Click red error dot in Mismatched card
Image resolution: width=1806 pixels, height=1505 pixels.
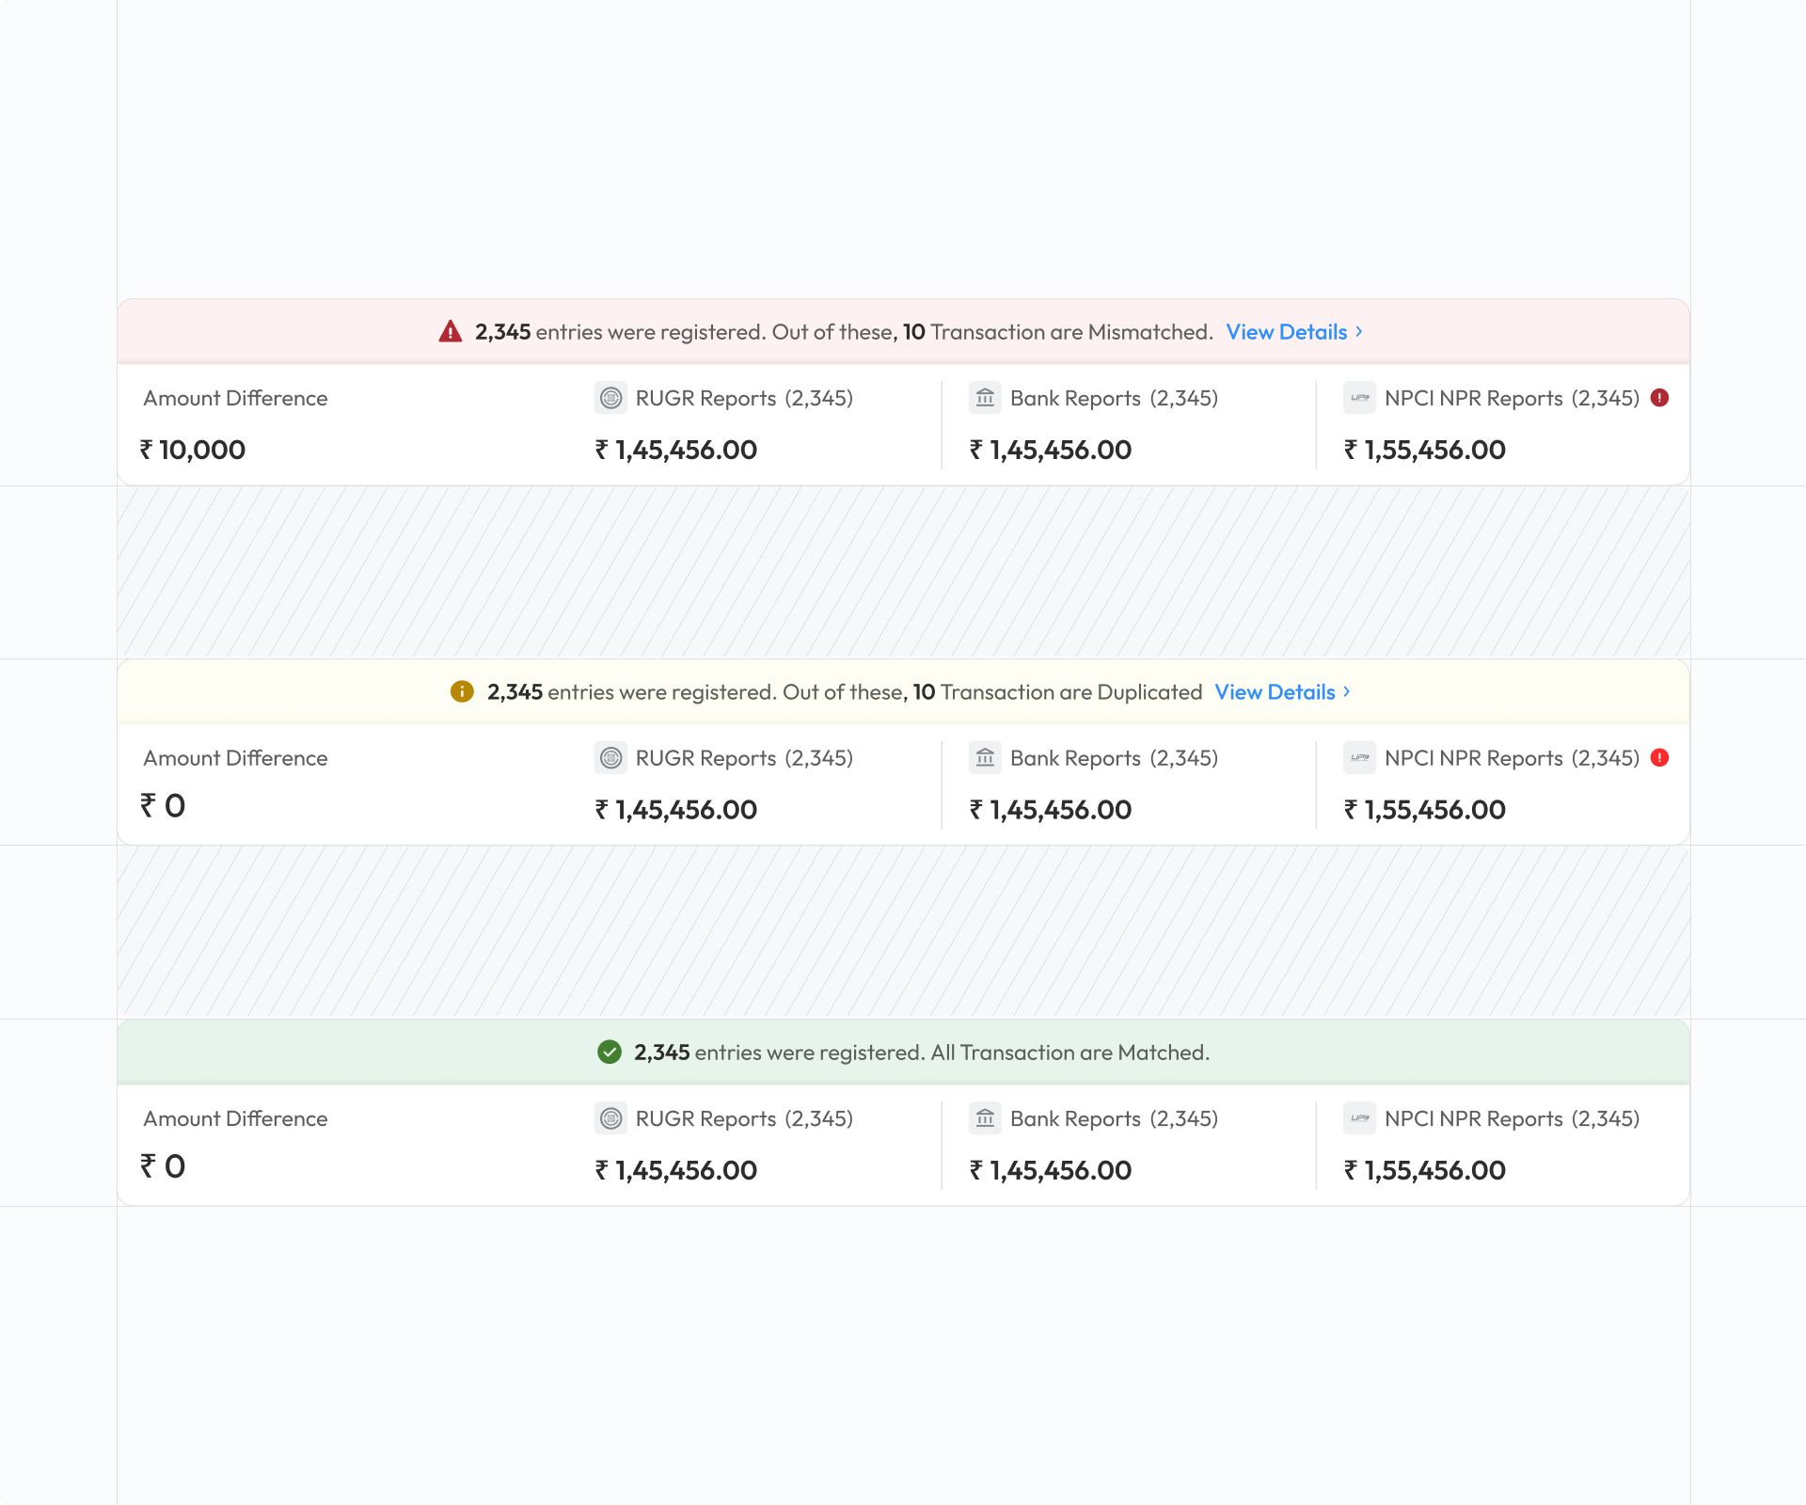[1660, 397]
